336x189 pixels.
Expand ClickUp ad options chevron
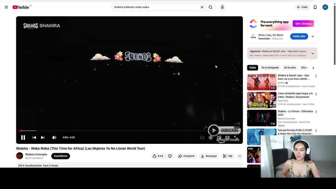point(313,36)
